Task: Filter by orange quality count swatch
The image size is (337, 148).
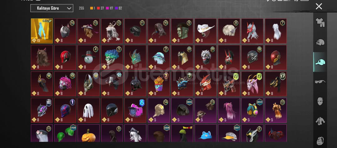Action: point(91,8)
